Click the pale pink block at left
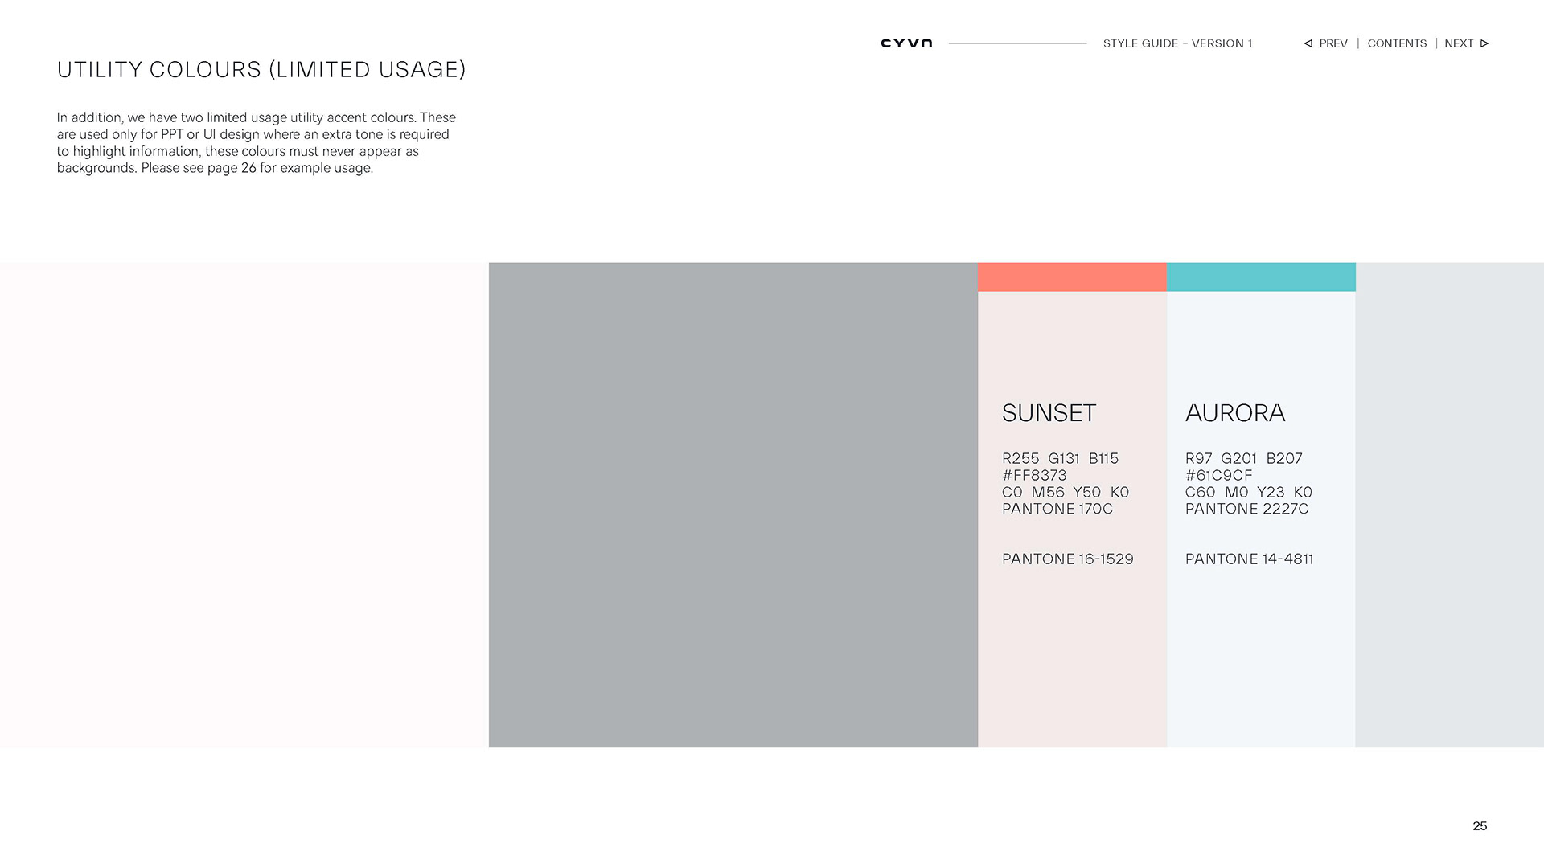The height and width of the screenshot is (868, 1544). point(244,505)
